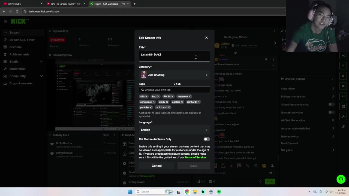Image resolution: width=349 pixels, height=196 pixels.
Task: Reload the page in the browser
Action: point(17,11)
